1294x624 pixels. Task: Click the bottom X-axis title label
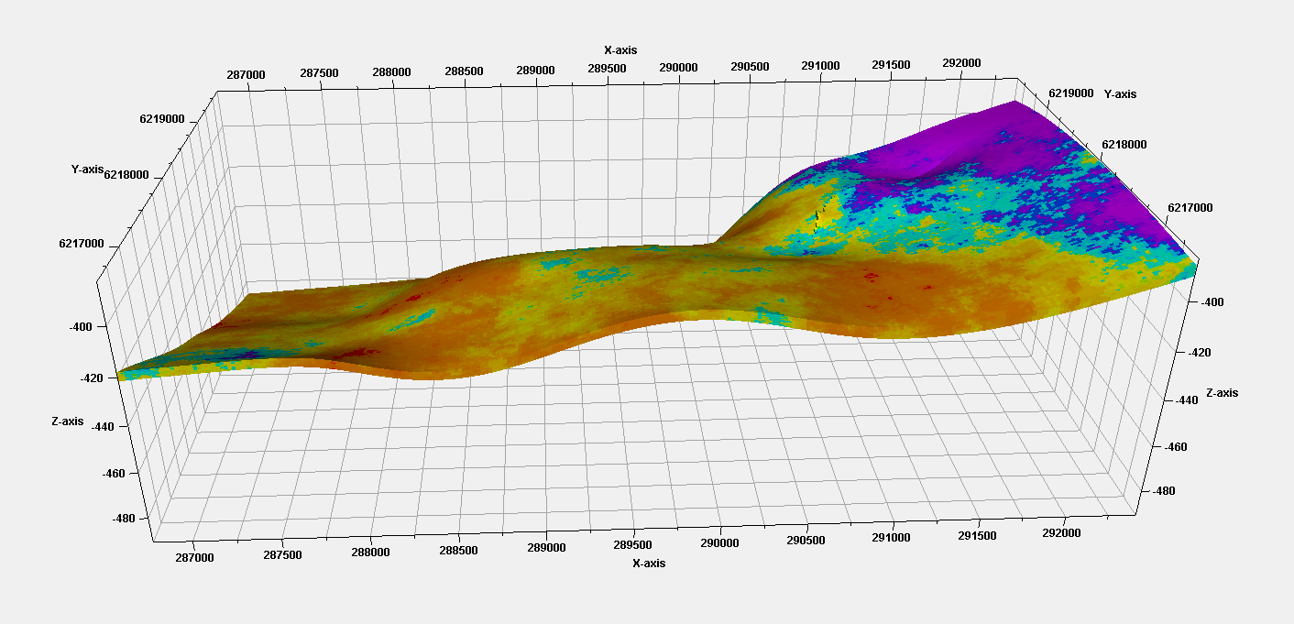(649, 564)
